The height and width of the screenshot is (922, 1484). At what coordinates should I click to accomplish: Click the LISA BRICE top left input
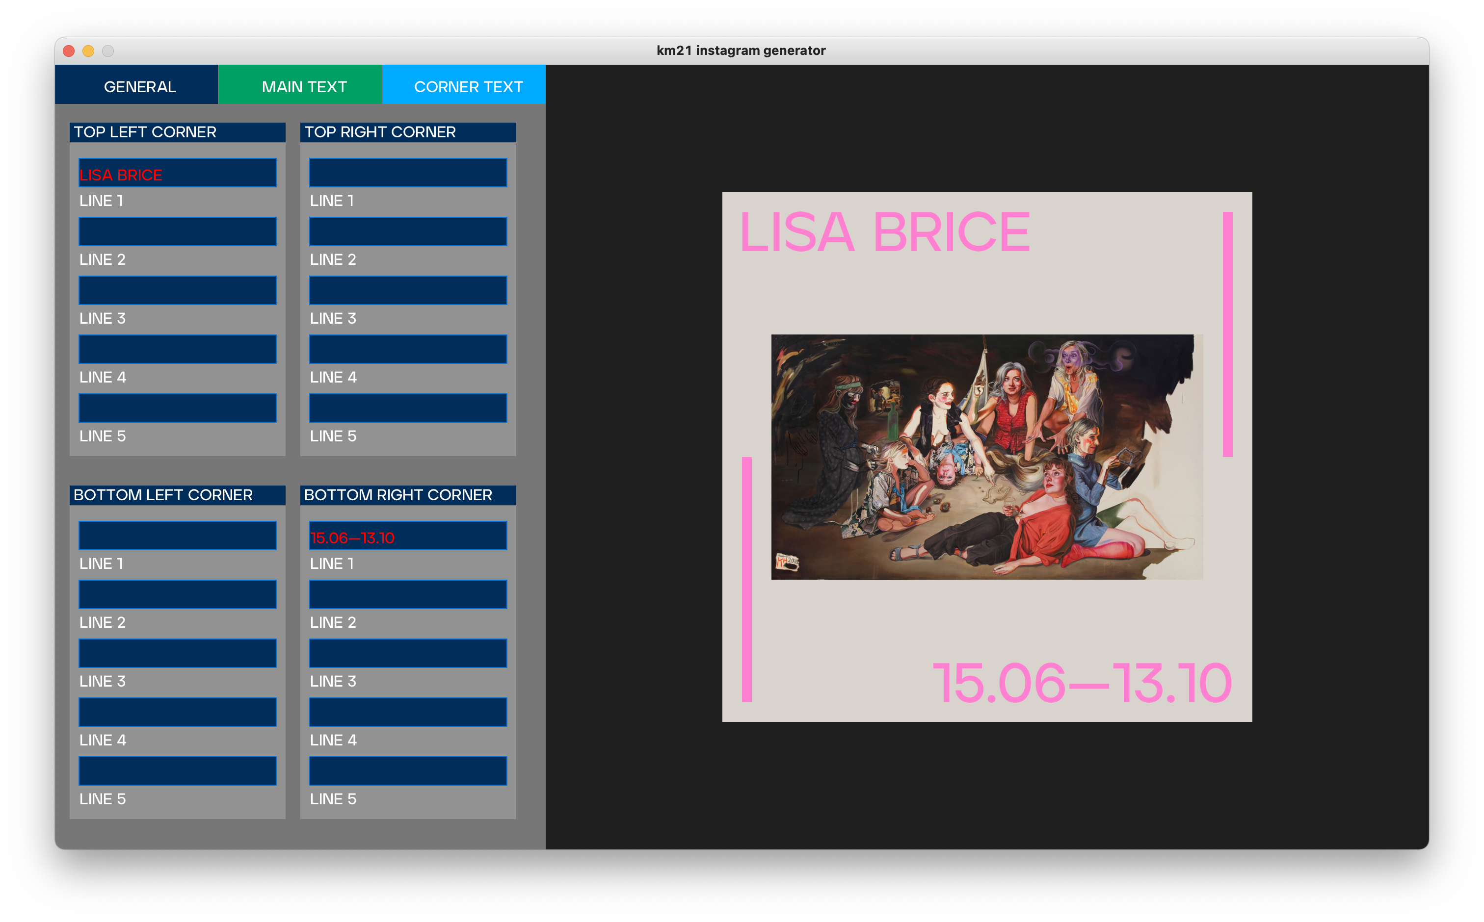178,173
